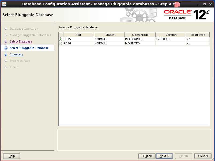Click the Select Pluggable Database step indicator circle
The image size is (215, 161).
[x=6, y=48]
